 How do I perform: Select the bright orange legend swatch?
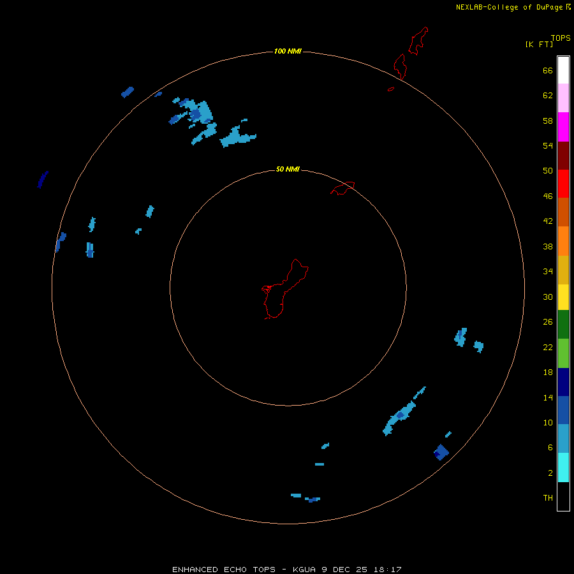[x=563, y=241]
